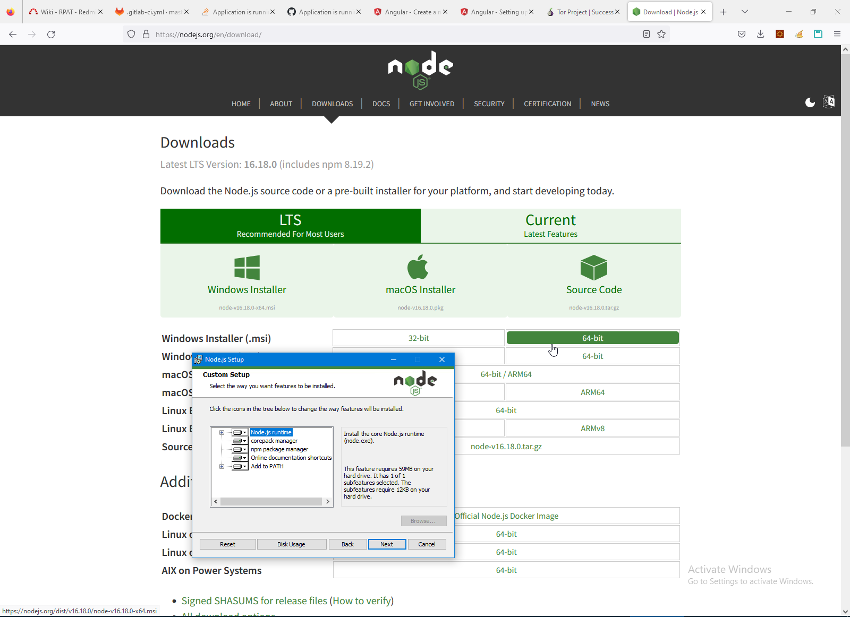Download the Windows Installer 32-bit msi
Image resolution: width=850 pixels, height=617 pixels.
pyautogui.click(x=419, y=338)
